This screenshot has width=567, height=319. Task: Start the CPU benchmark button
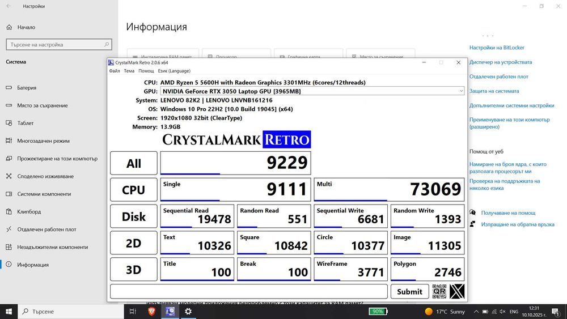pyautogui.click(x=133, y=190)
